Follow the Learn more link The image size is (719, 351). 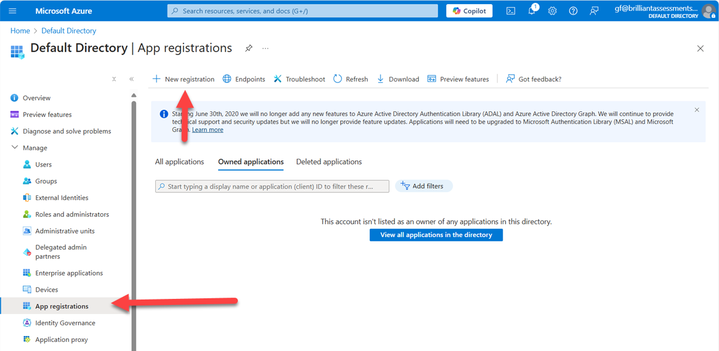point(207,129)
